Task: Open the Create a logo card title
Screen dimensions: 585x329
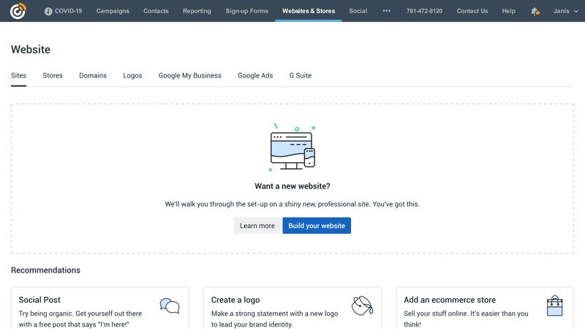Action: [x=235, y=300]
